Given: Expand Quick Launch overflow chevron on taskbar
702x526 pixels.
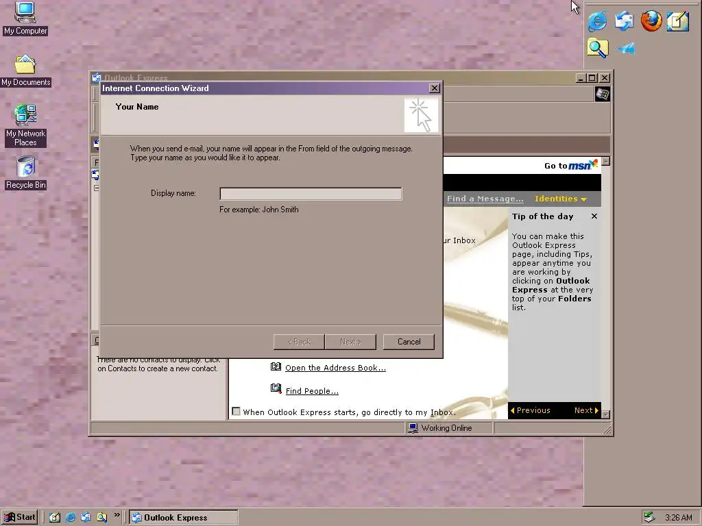Looking at the screenshot, I should [117, 515].
